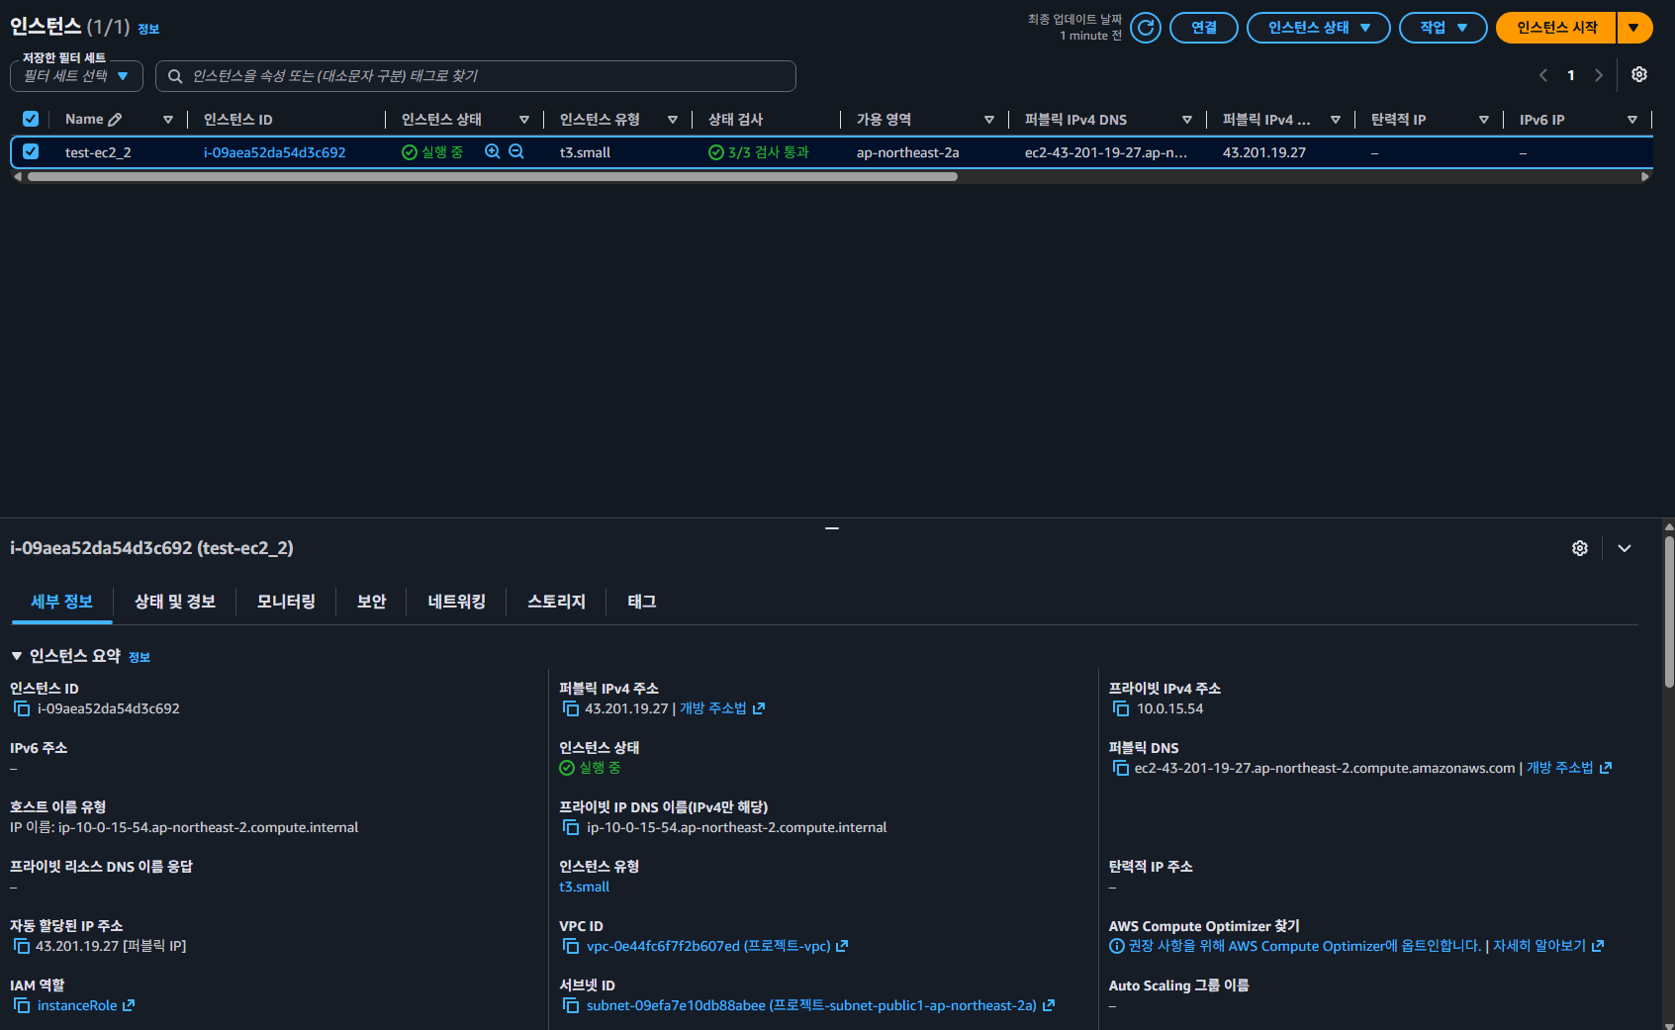Click 정보 link next to 인스턴스 title
Image resolution: width=1675 pixels, height=1030 pixels.
click(x=148, y=29)
